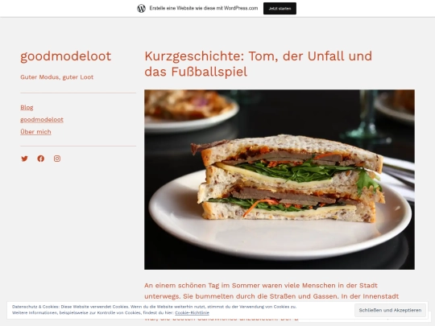Open the Instagram social icon link

(57, 159)
